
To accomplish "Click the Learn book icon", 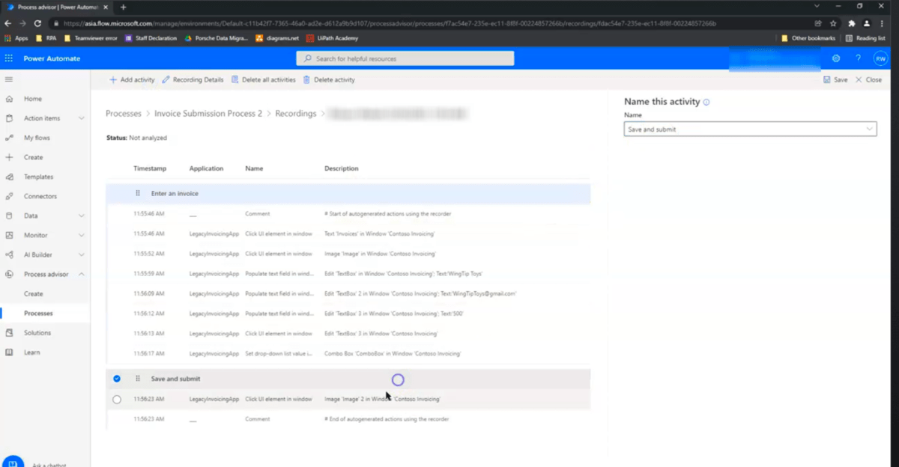I will click(x=9, y=352).
